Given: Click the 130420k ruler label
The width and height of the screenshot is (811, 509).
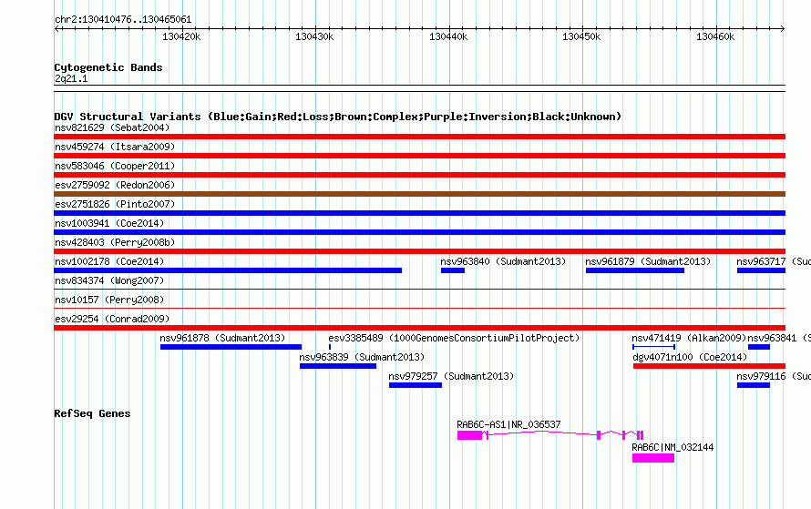Looking at the screenshot, I should (x=181, y=36).
